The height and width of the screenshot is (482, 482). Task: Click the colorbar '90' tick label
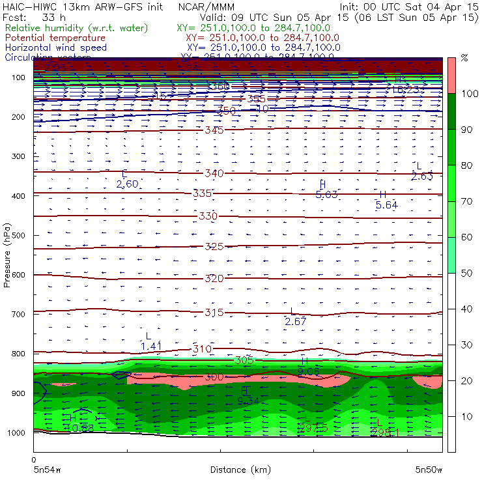coord(466,130)
